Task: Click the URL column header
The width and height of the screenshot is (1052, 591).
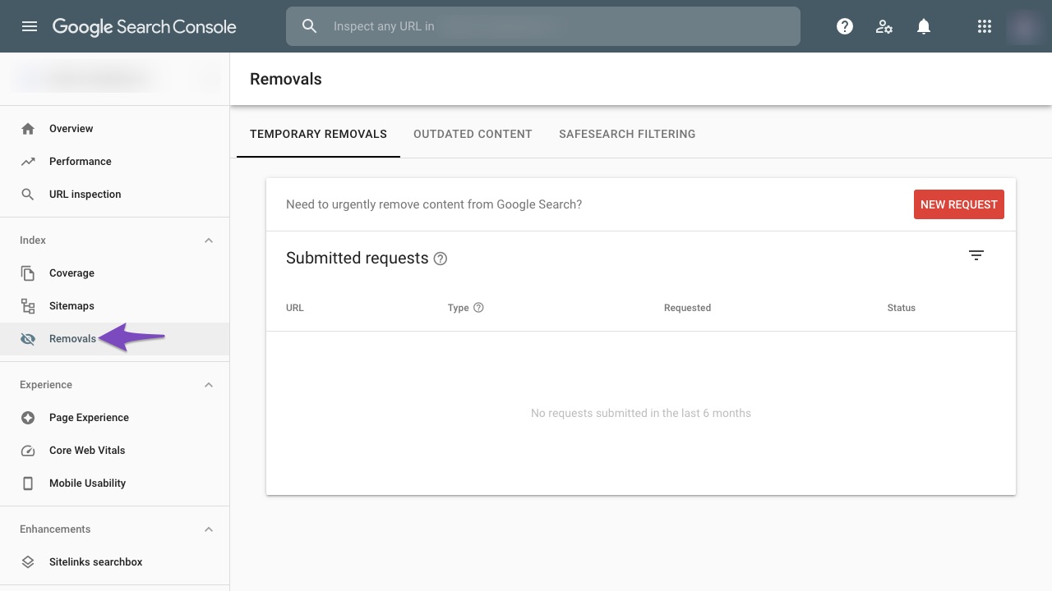Action: click(295, 308)
